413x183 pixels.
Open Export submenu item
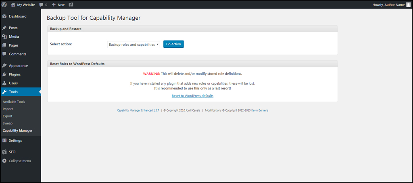click(x=7, y=116)
